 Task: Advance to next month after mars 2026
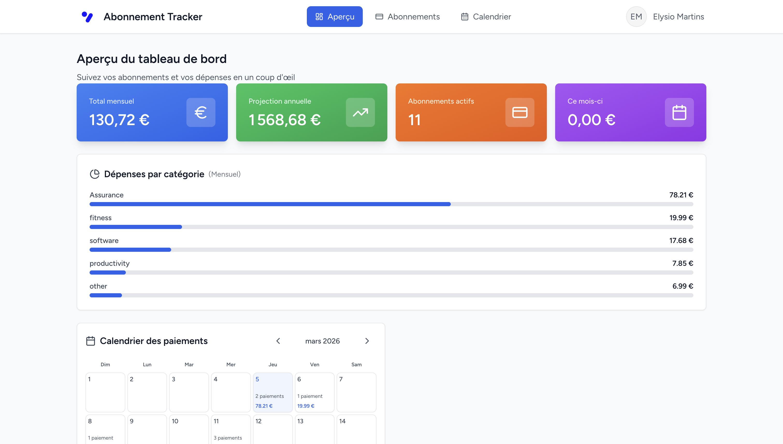pyautogui.click(x=367, y=341)
